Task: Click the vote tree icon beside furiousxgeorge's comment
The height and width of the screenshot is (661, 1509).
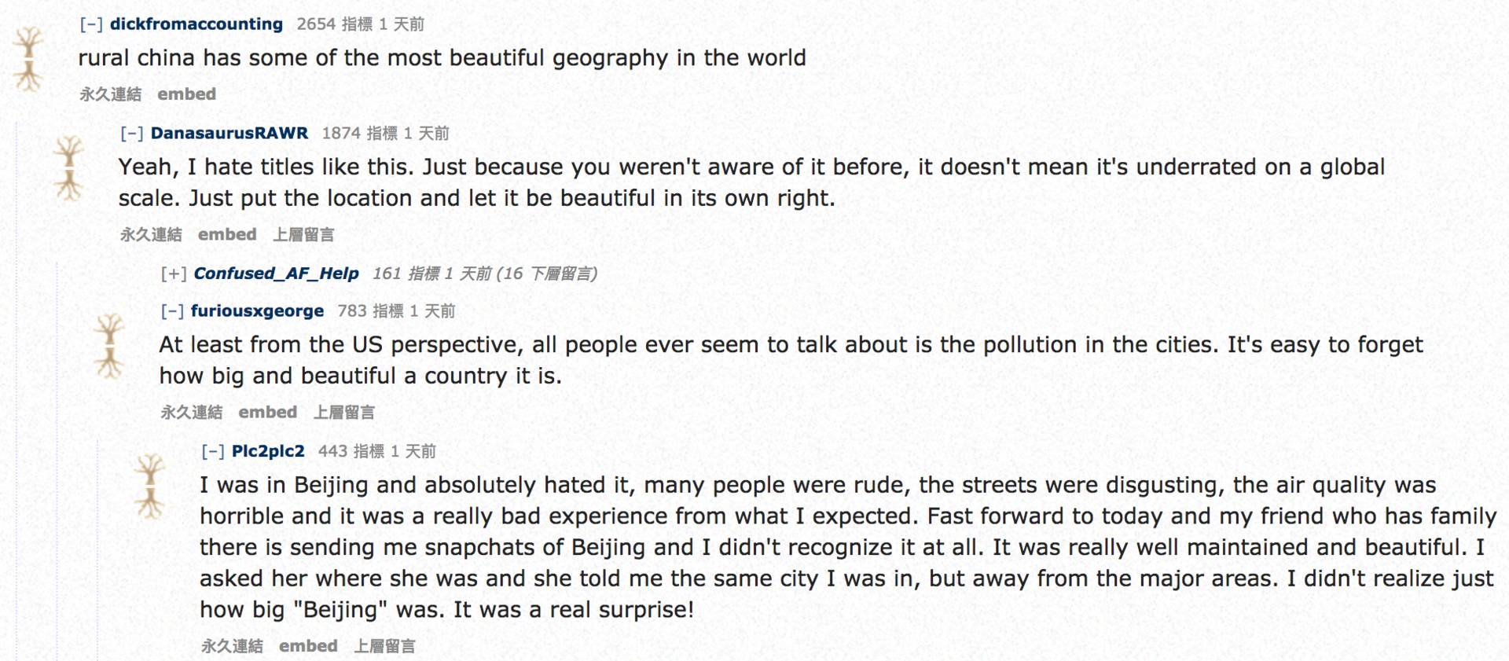Action: pyautogui.click(x=109, y=345)
